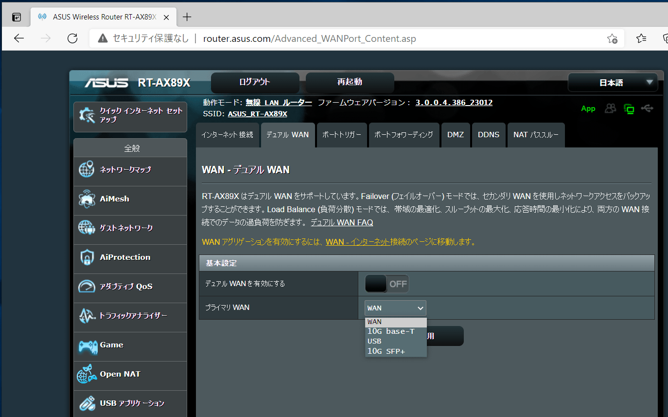Click the browser forward arrow

pyautogui.click(x=46, y=38)
